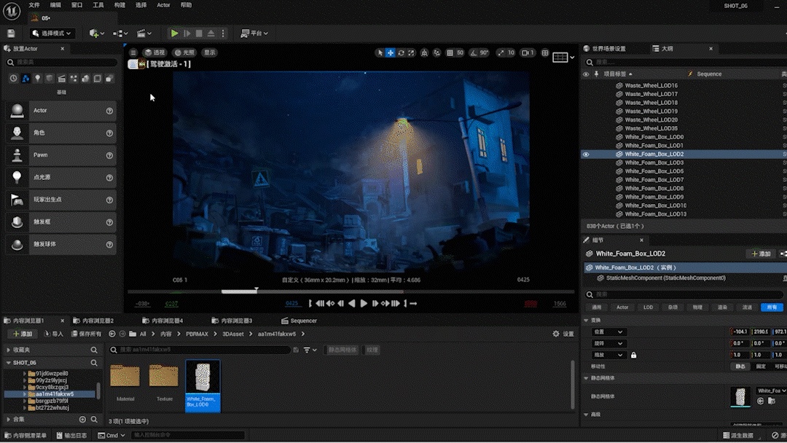Screen dimensions: 787x443
Task: Open the 位置 location type dropdown
Action: tap(608, 332)
